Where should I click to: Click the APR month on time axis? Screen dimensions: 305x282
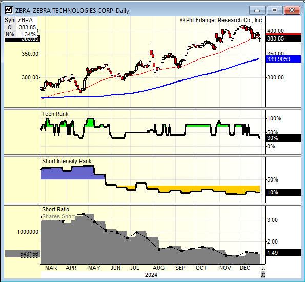click(71, 268)
